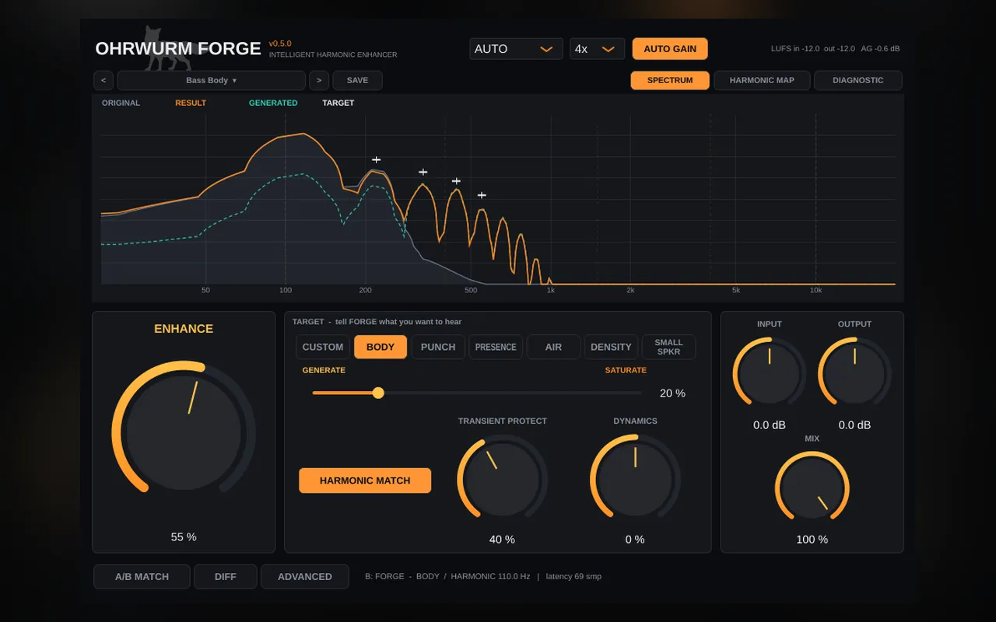Screen dimensions: 996x622
Task: Click the 20 % Generate/Saturate value
Action: pos(672,393)
